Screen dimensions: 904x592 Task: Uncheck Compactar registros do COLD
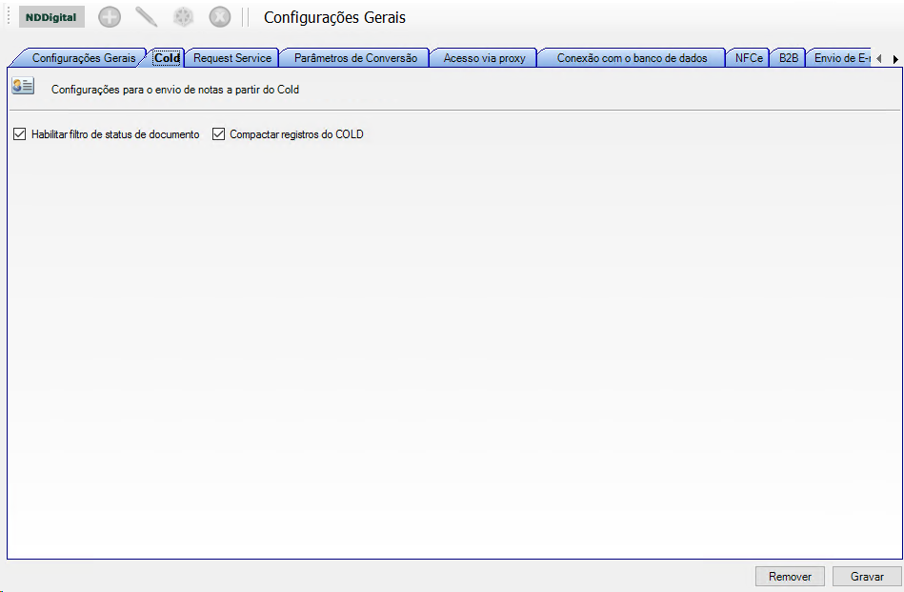218,134
